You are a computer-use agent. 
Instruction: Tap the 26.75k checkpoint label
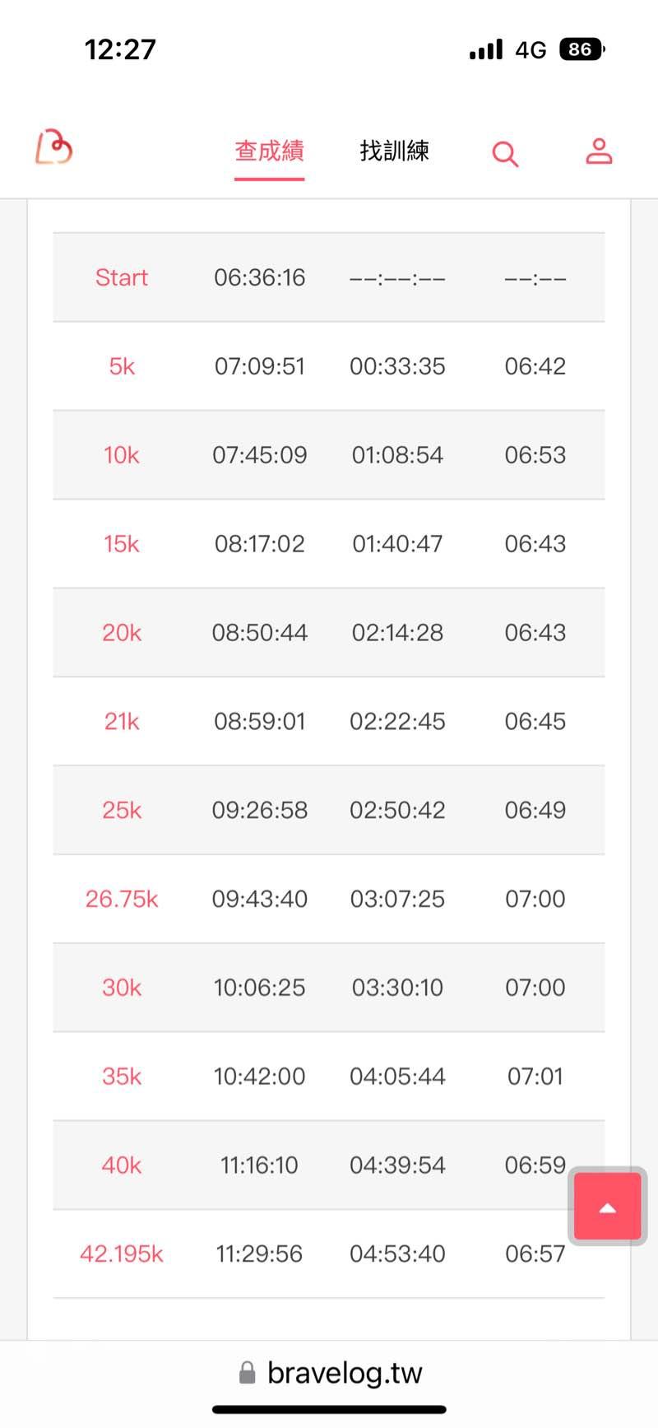[122, 899]
